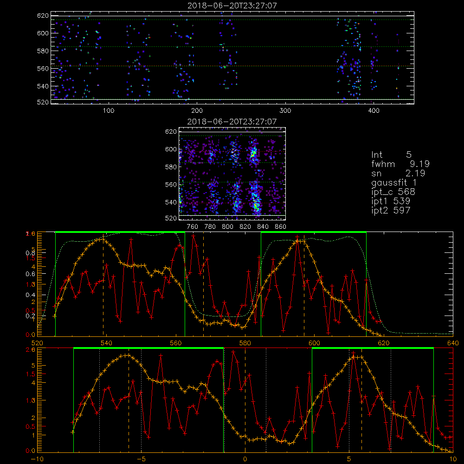Image resolution: width=464 pixels, height=464 pixels.
Task: Select y-axis label 540 of the middle image
Action: 171,202
